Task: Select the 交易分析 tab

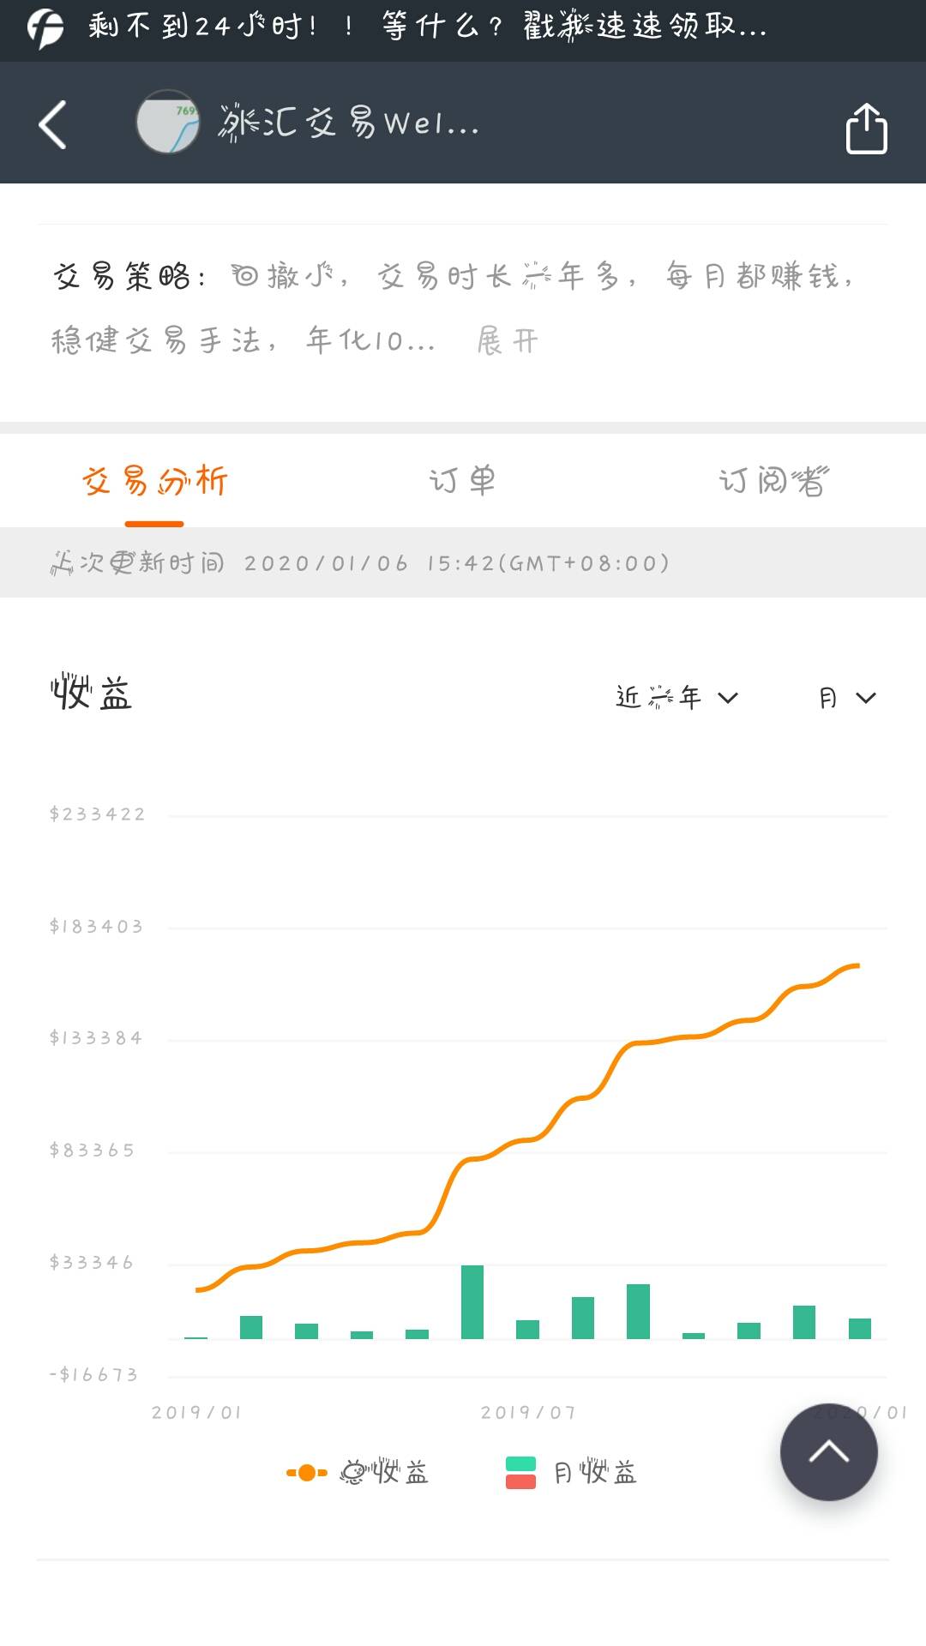Action: [x=154, y=481]
